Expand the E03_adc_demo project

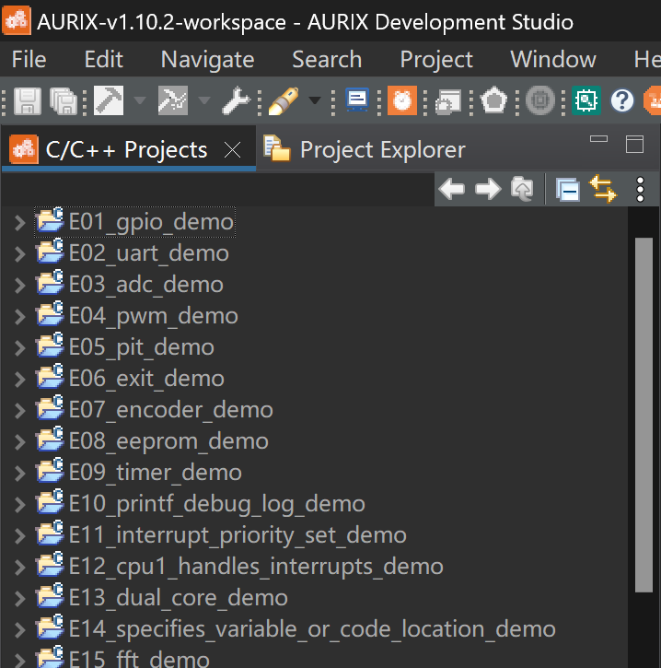click(19, 285)
